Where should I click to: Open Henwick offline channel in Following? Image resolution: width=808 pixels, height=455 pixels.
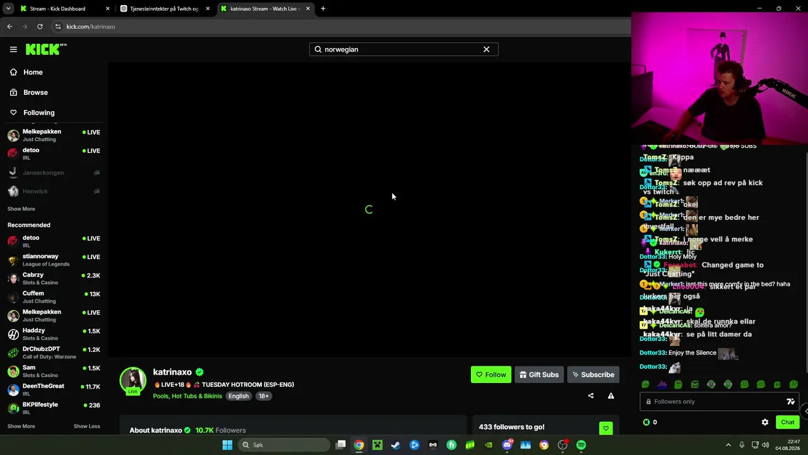54,191
